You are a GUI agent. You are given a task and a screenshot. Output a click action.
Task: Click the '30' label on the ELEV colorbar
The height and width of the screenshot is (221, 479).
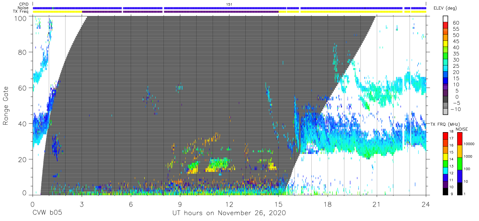point(456,60)
